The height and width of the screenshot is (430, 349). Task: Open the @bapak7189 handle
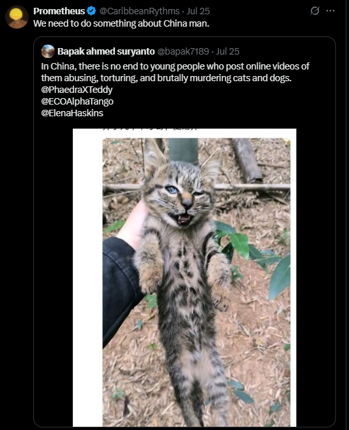183,51
